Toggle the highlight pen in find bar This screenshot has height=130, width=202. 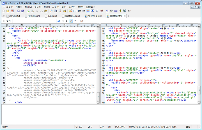tap(71, 21)
